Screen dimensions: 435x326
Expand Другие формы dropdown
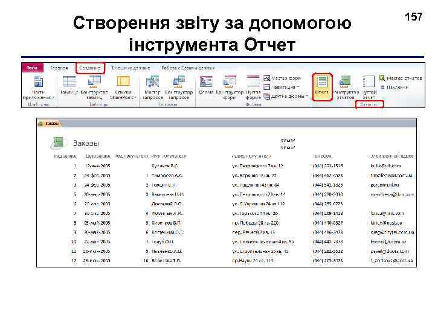click(286, 97)
